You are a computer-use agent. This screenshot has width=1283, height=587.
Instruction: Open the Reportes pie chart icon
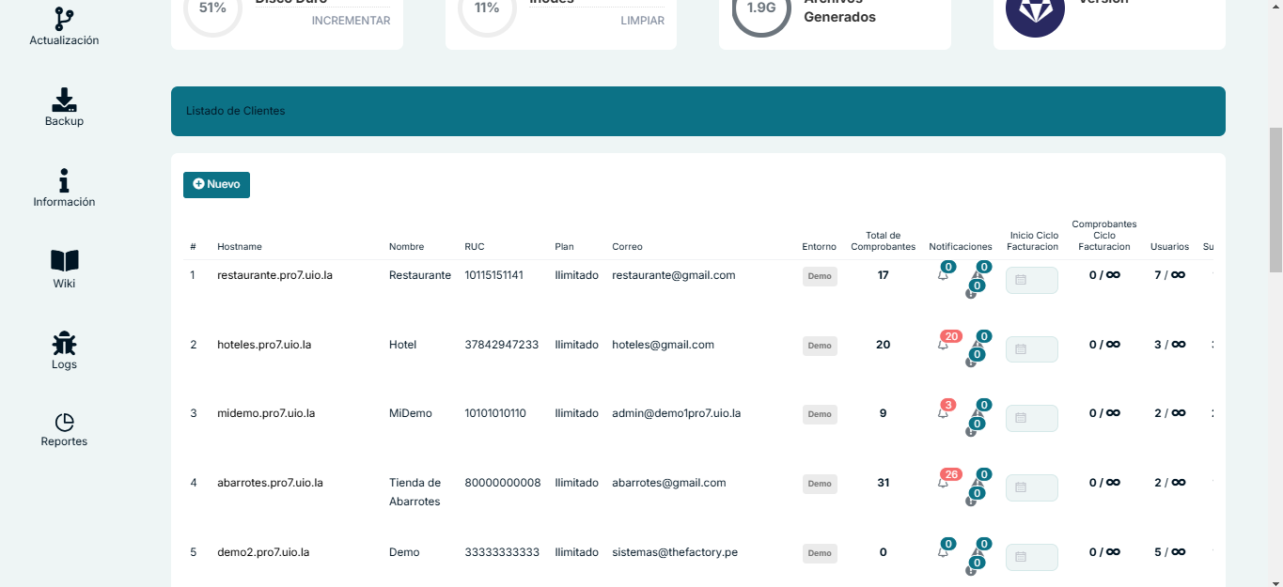coord(64,423)
